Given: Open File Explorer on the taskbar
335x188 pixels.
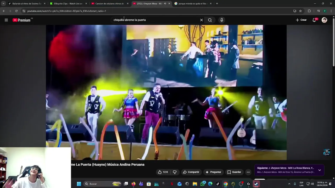Looking at the screenshot, I should point(195,184).
